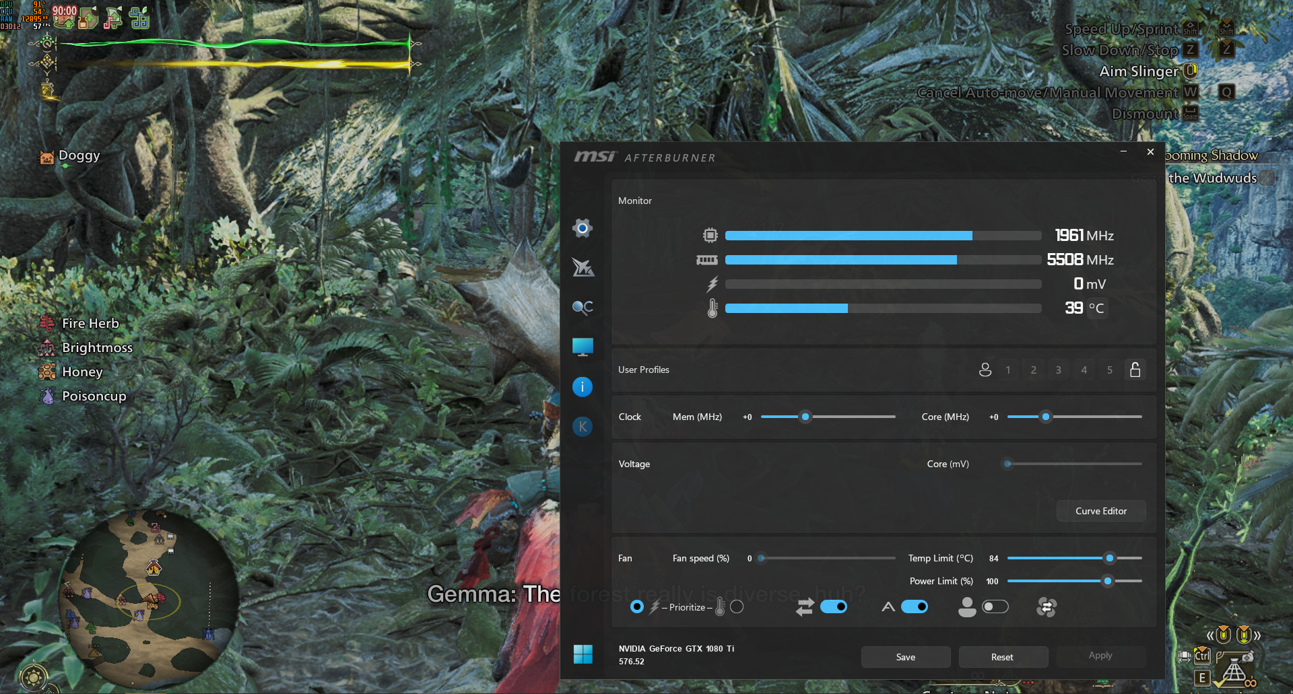Click the link/sync arrows icon in Fan row
Image resolution: width=1293 pixels, height=694 pixels.
[x=805, y=607]
